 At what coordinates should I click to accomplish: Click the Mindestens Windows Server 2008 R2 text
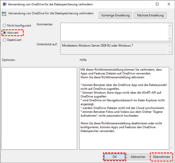coord(97,46)
